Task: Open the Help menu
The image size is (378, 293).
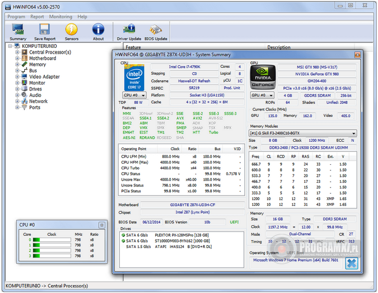Action: (x=82, y=17)
